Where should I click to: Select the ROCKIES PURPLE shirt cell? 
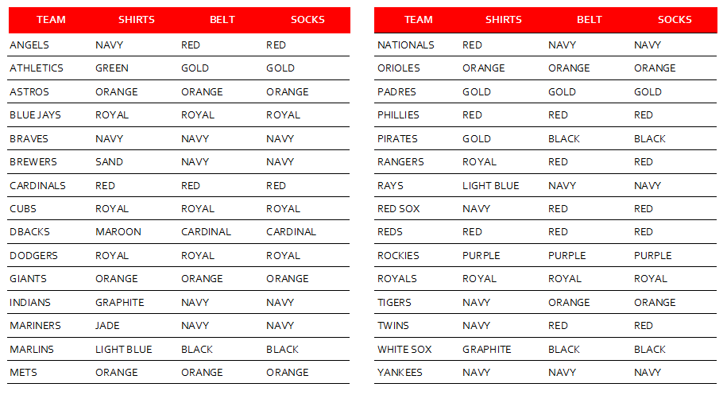[481, 256]
